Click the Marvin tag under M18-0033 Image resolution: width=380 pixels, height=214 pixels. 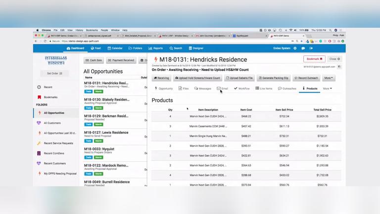(98, 158)
